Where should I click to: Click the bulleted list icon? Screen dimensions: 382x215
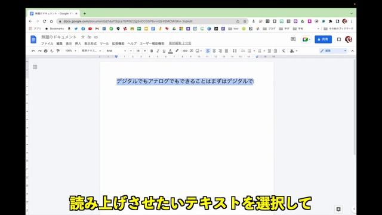(249, 51)
